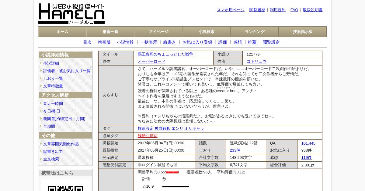
Task: Open 評価者・被お気に入り一覧 in the sidebar
Action: [x=67, y=71]
